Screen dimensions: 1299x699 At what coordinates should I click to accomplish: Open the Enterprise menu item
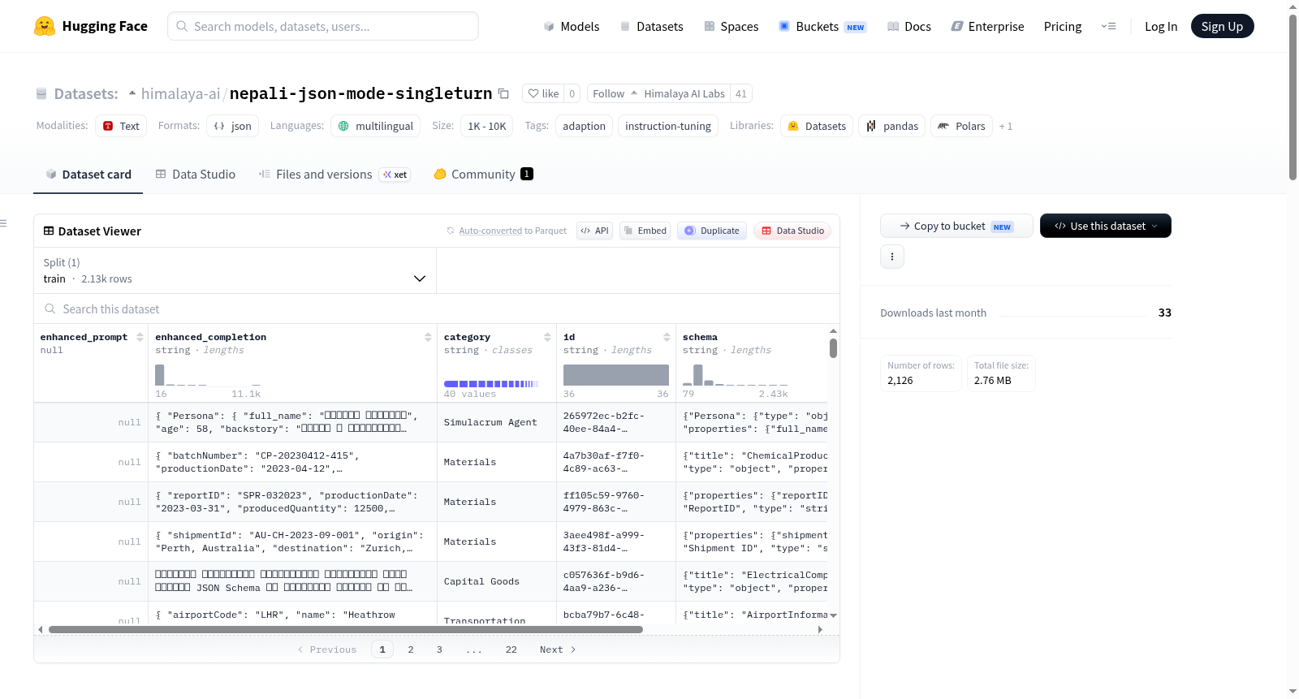pyautogui.click(x=987, y=26)
